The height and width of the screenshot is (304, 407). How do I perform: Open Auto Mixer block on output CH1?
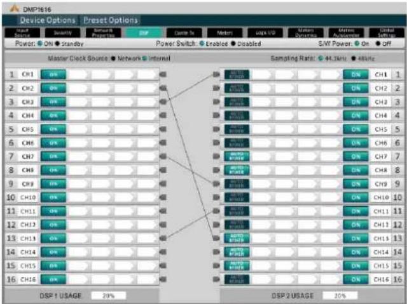[237, 75]
